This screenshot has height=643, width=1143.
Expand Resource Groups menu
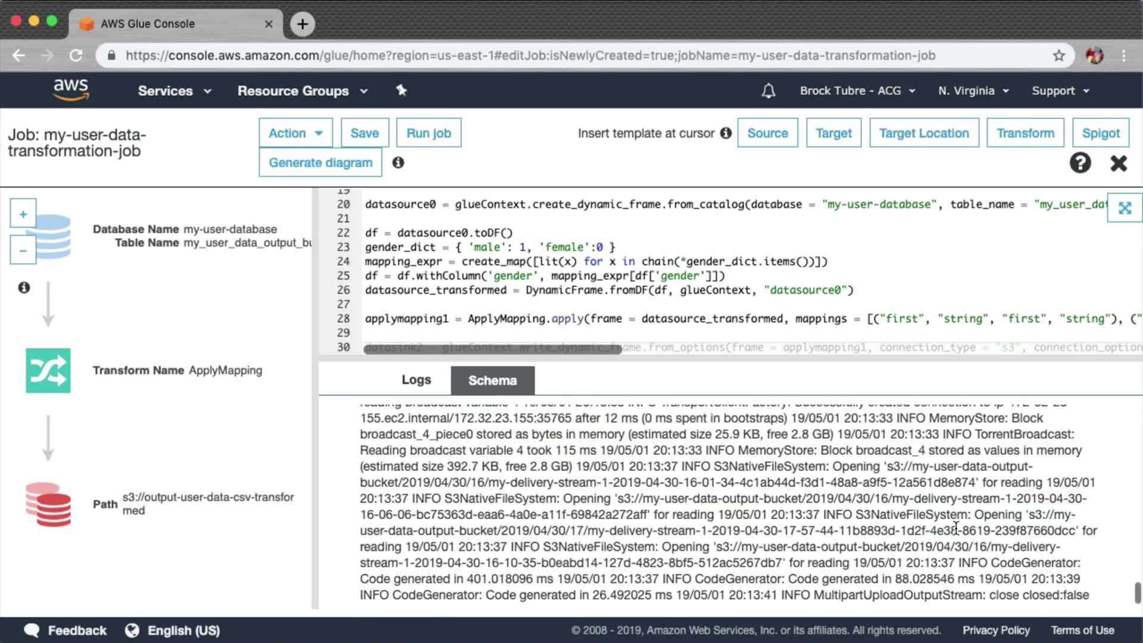click(x=302, y=90)
